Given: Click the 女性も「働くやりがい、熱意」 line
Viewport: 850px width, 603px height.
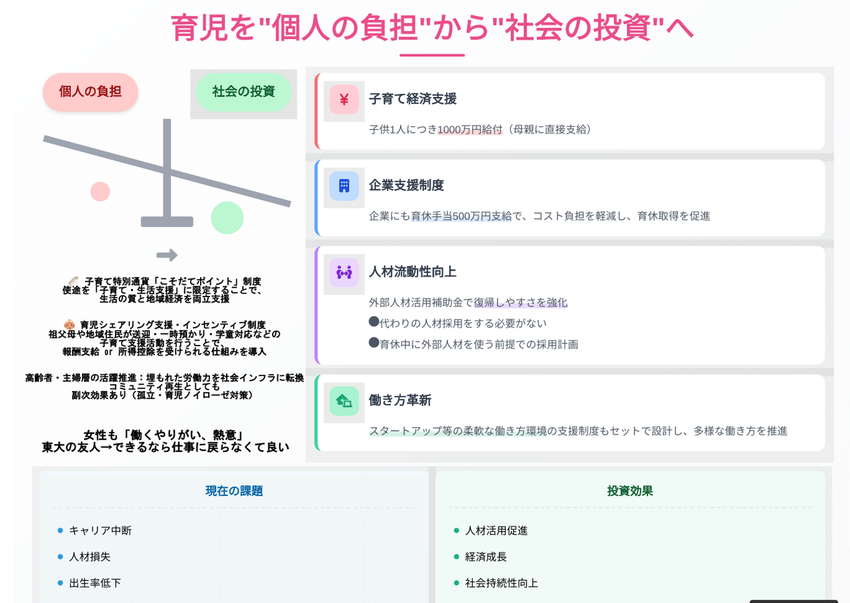Looking at the screenshot, I should point(164,435).
